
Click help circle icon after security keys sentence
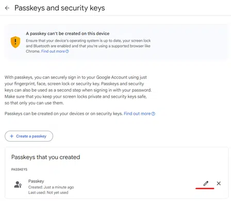pyautogui.click(x=153, y=114)
